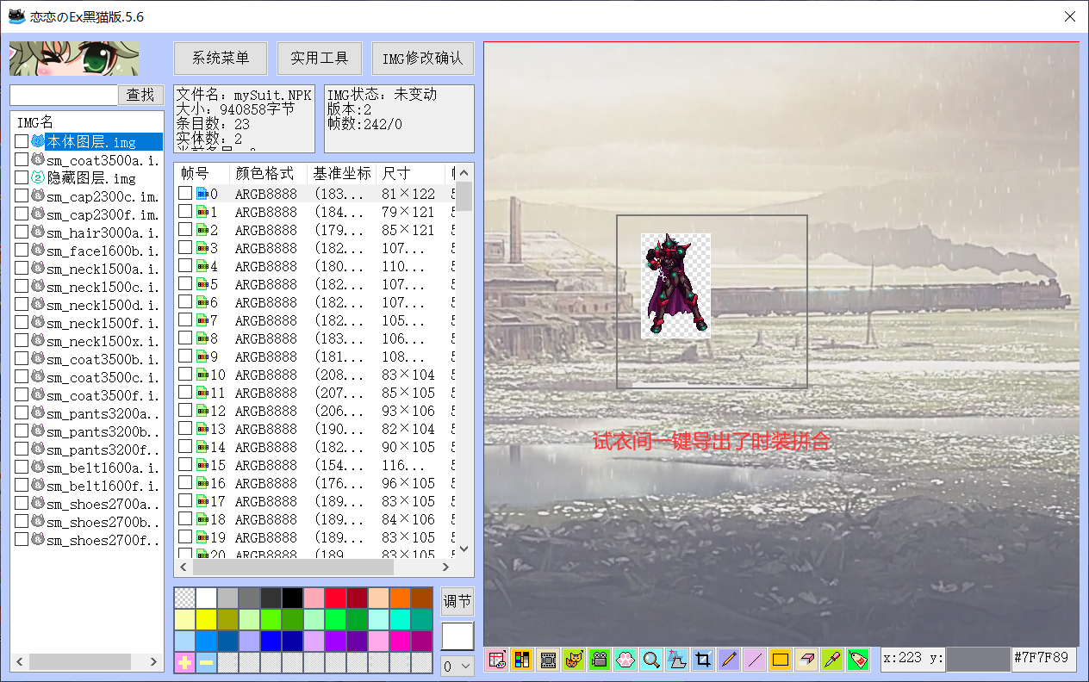This screenshot has width=1089, height=682.
Task: Click the pink cat paw tool icon
Action: (625, 660)
